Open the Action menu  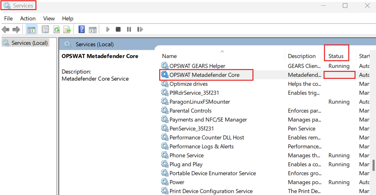pyautogui.click(x=28, y=18)
